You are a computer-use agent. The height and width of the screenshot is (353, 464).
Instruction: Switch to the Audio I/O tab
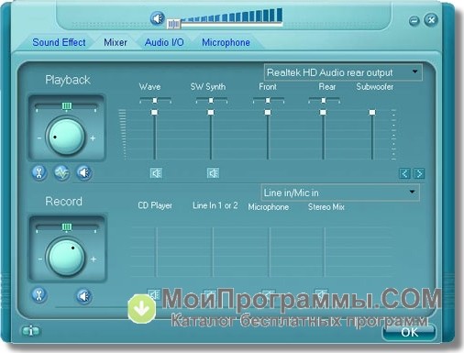[x=164, y=42]
